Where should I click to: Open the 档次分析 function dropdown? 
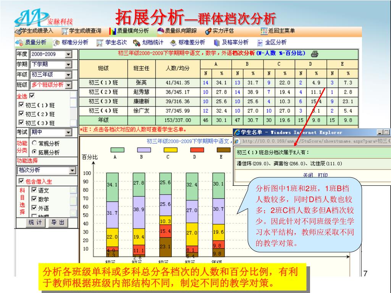click(x=72, y=171)
